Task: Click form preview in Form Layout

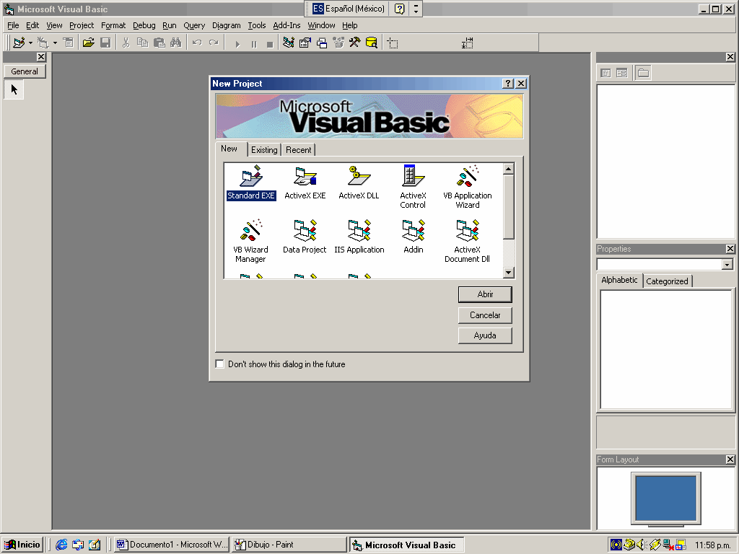Action: [665, 498]
